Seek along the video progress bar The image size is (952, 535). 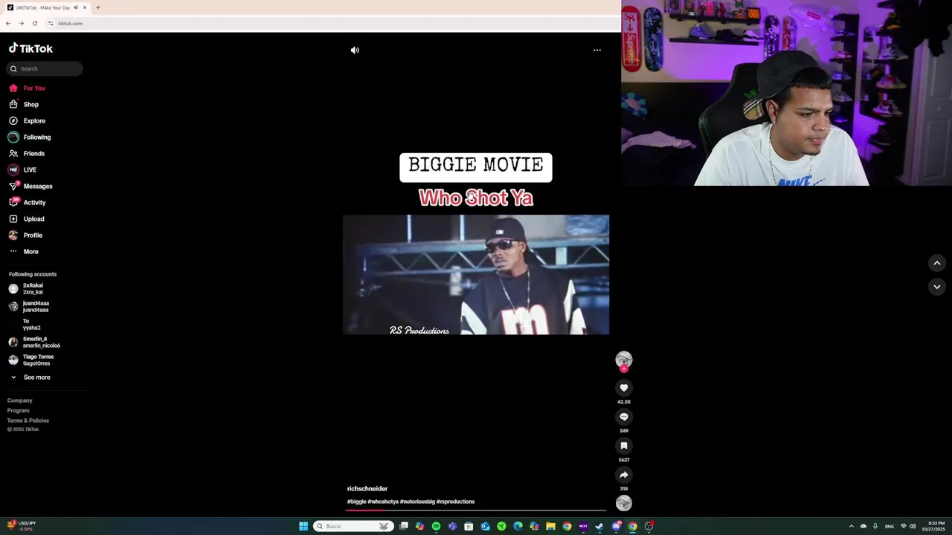click(476, 510)
